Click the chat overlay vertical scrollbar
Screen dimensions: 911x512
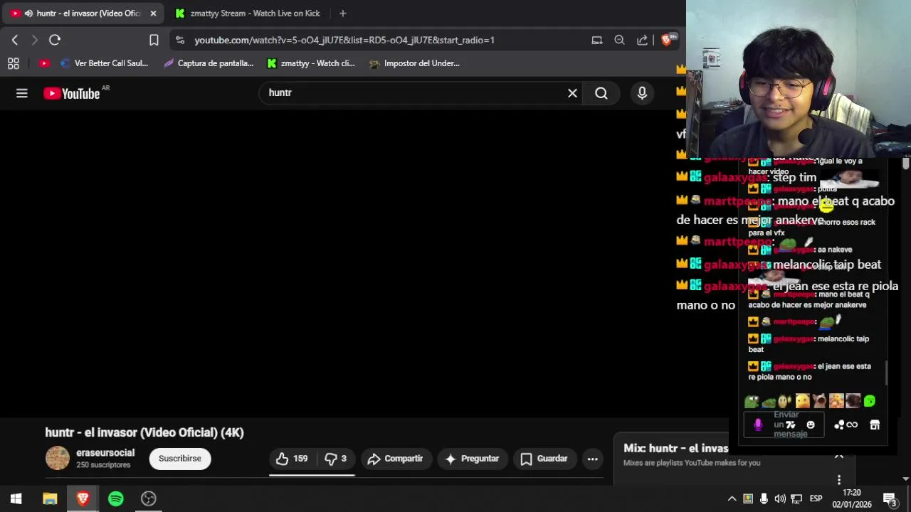coord(887,373)
